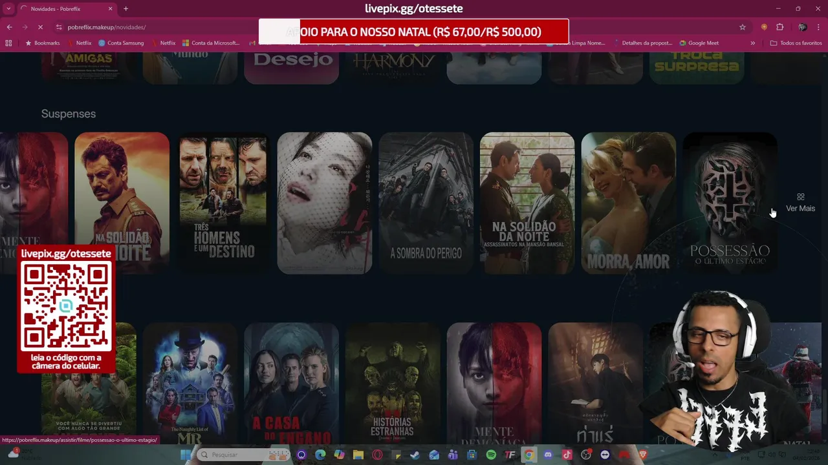Open the Três Homens e um Destino poster
The height and width of the screenshot is (465, 828).
[x=223, y=203]
